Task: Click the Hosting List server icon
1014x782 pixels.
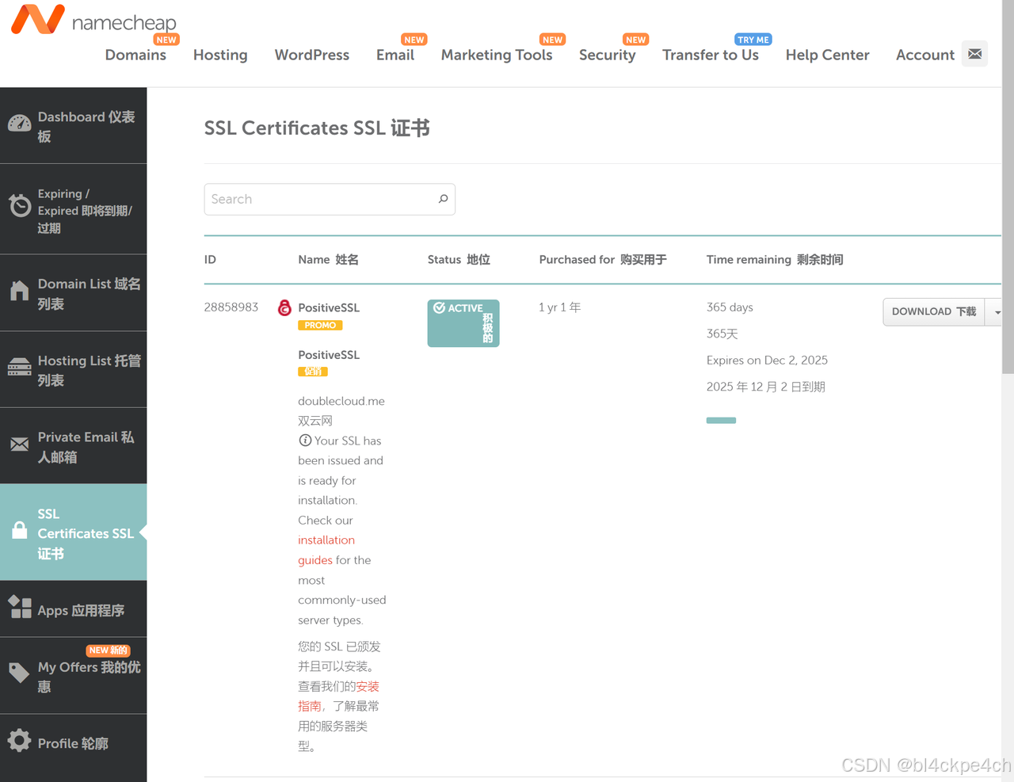Action: tap(20, 368)
